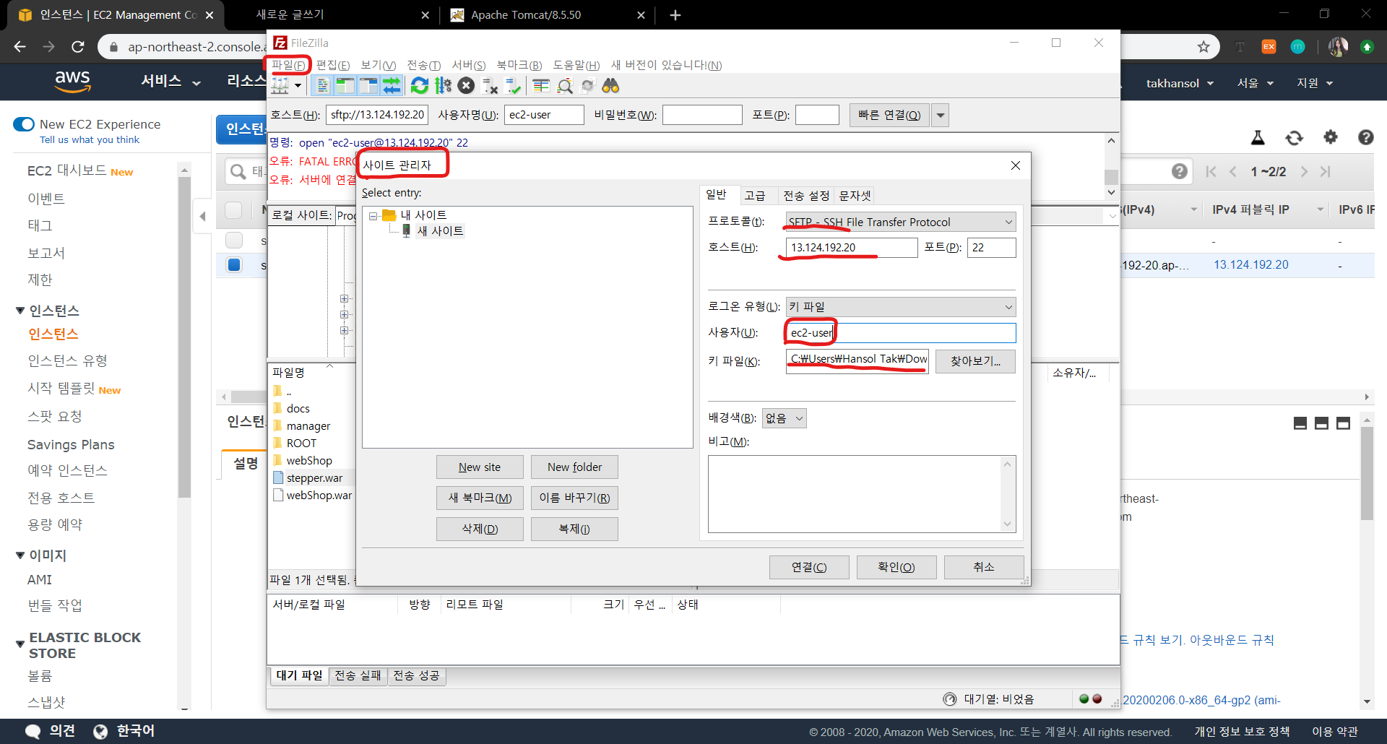Image resolution: width=1387 pixels, height=744 pixels.
Task: Open 북마크(B) menu
Action: (519, 65)
